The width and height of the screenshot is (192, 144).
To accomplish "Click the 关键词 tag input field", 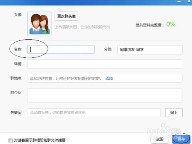I will (x=94, y=112).
